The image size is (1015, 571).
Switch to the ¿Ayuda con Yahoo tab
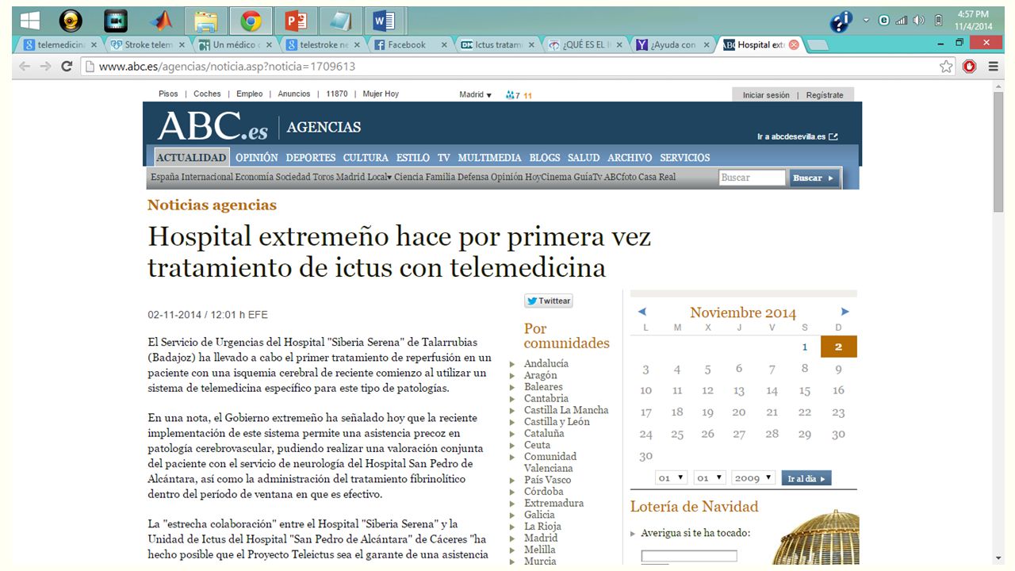click(x=672, y=45)
